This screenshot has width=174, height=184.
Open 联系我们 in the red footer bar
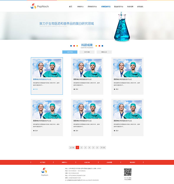coord(133,162)
